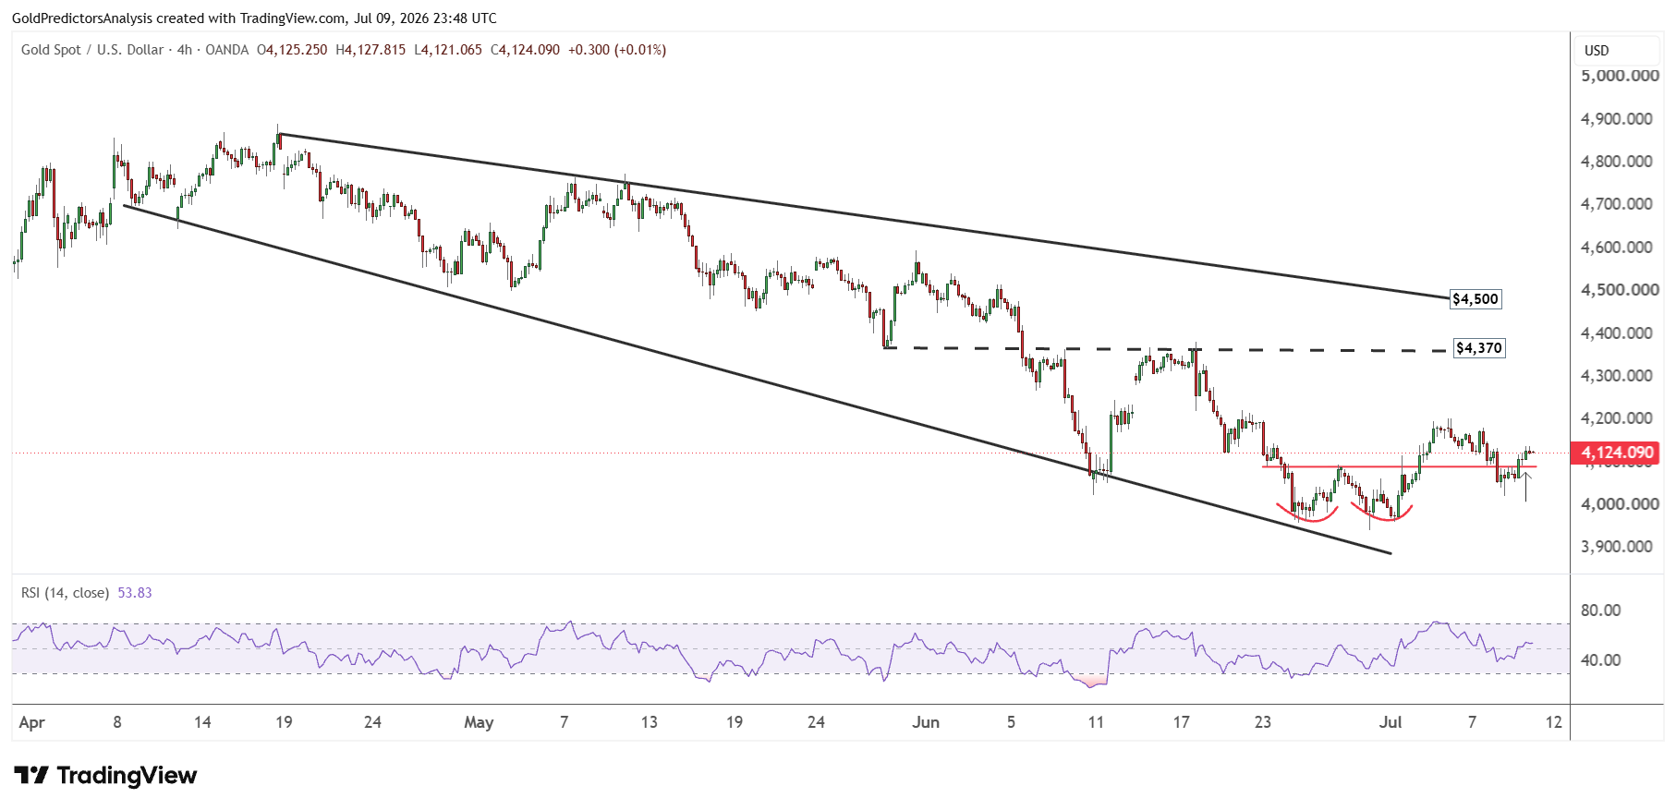
Task: Select the dashed horizontal resistance line at $4,370
Action: [1166, 349]
